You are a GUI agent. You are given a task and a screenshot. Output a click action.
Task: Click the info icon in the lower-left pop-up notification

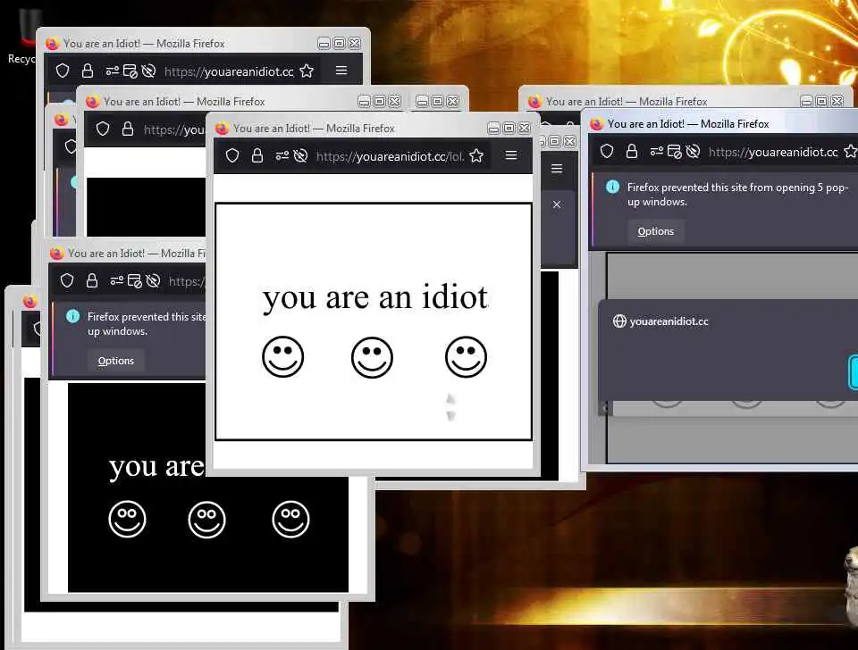coord(72,317)
